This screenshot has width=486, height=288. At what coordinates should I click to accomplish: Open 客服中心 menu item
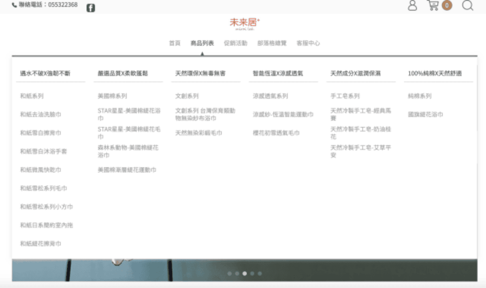pos(308,43)
